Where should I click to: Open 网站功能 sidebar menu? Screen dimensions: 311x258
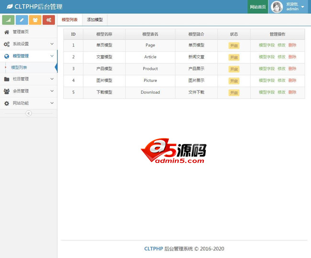click(x=29, y=103)
